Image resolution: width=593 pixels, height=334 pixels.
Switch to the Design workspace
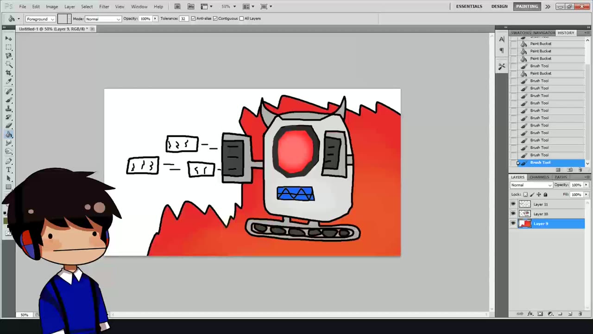pyautogui.click(x=499, y=6)
